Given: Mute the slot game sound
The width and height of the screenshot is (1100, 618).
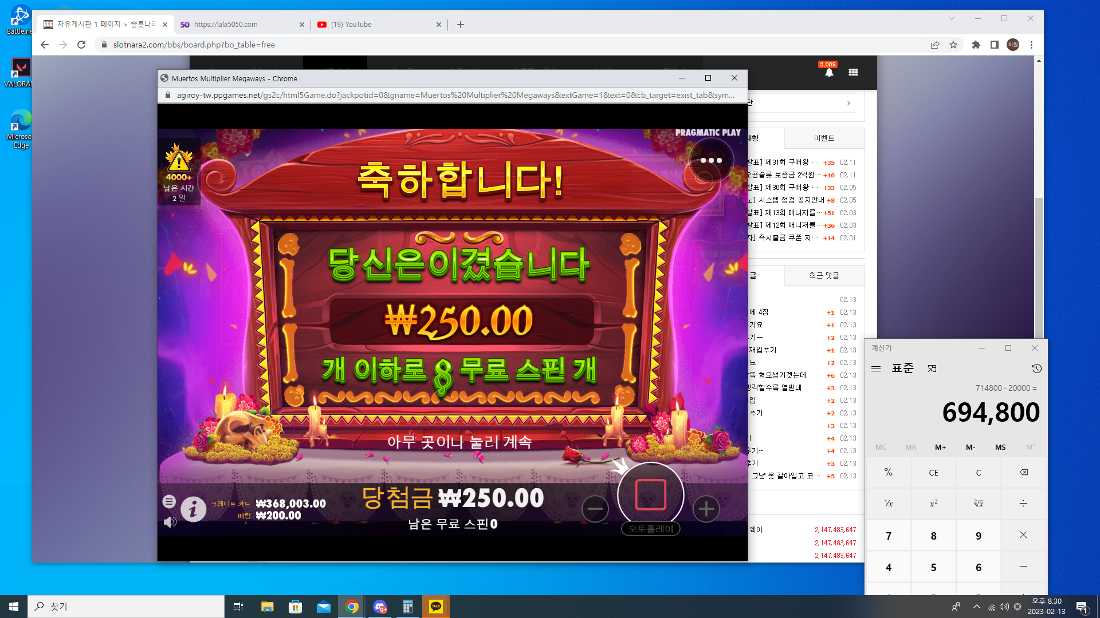Looking at the screenshot, I should coord(170,522).
